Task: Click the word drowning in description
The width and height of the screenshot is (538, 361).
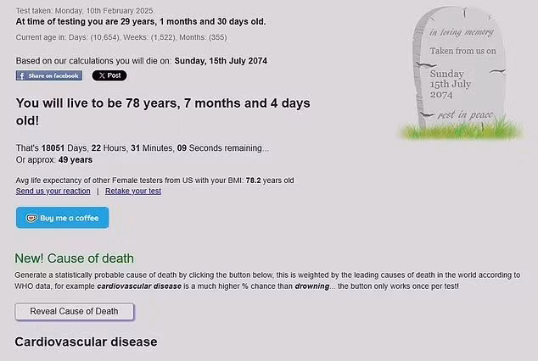Action: coord(312,286)
